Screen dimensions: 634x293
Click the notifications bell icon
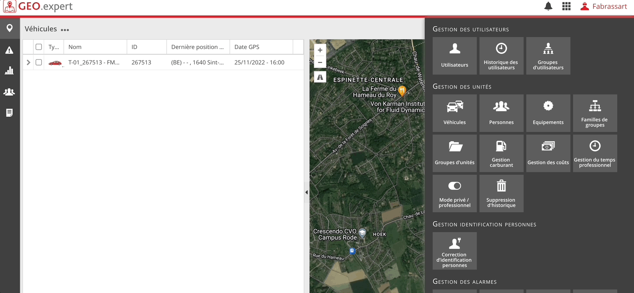[548, 6]
